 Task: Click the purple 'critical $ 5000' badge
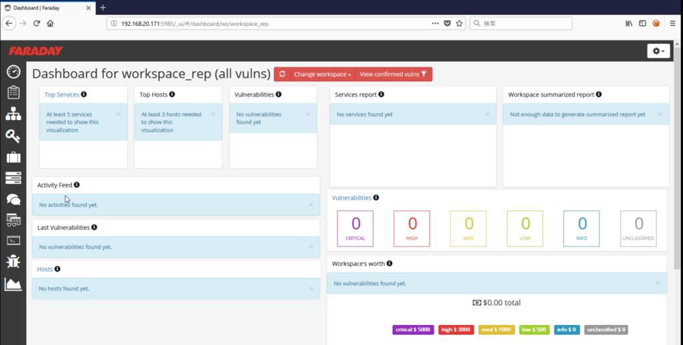click(413, 330)
